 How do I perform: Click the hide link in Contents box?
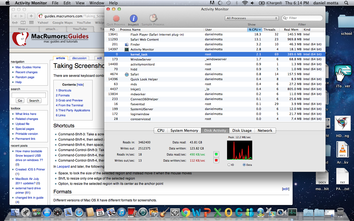(80, 85)
